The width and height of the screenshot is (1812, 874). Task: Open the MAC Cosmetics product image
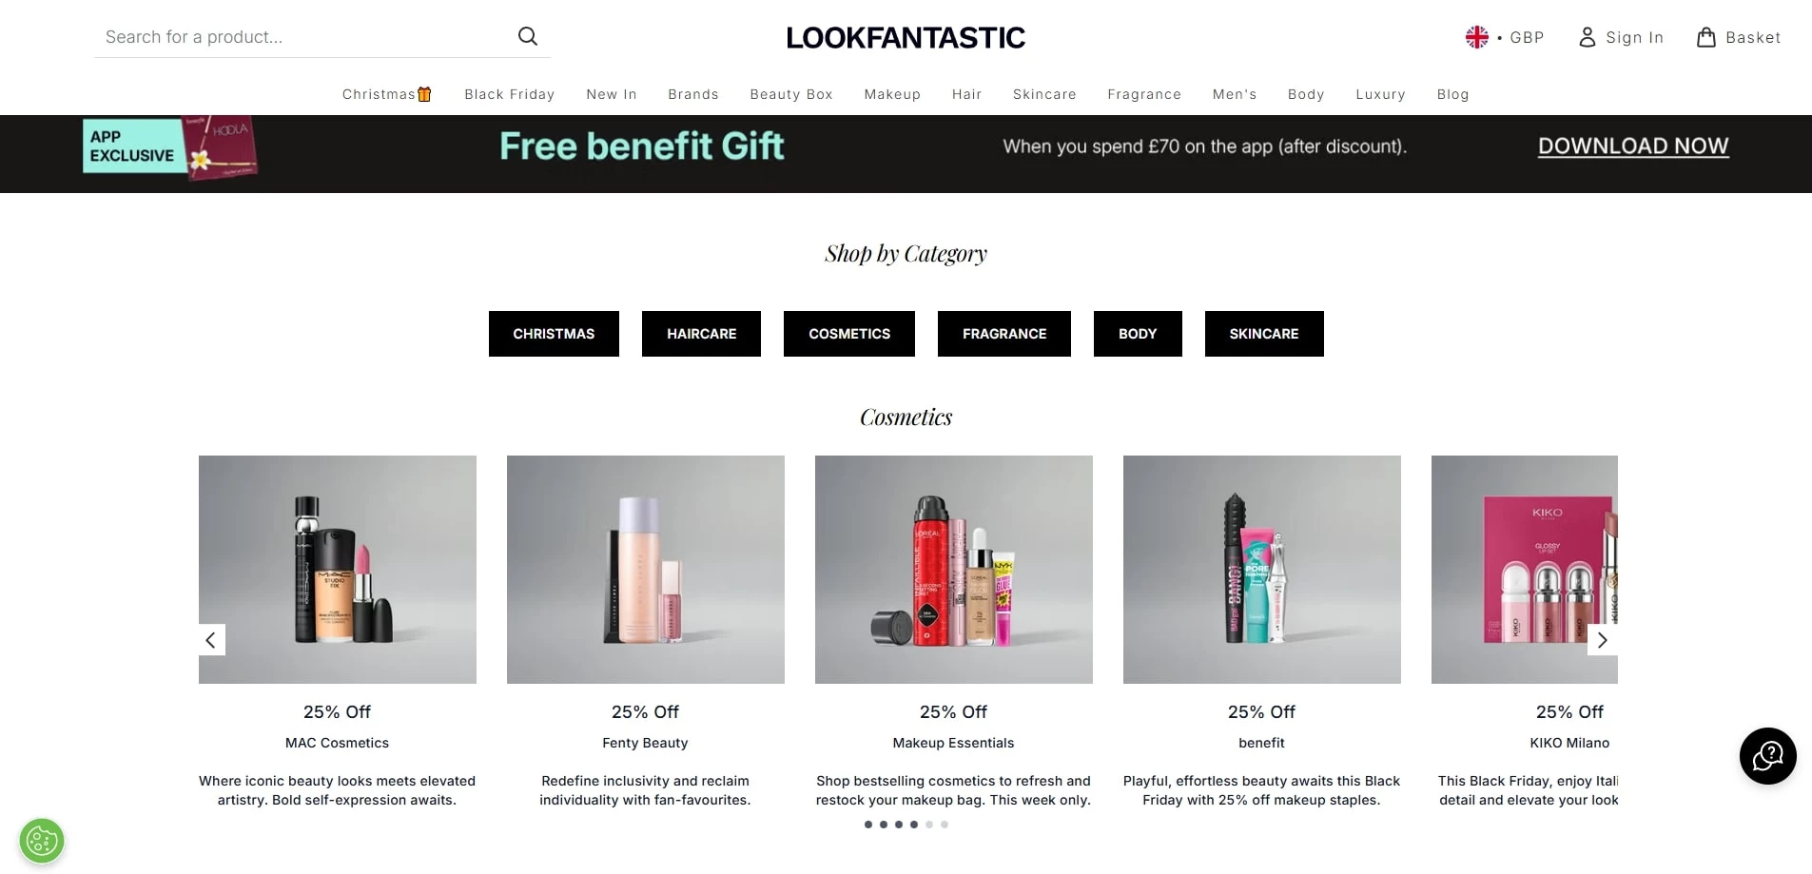pyautogui.click(x=337, y=570)
